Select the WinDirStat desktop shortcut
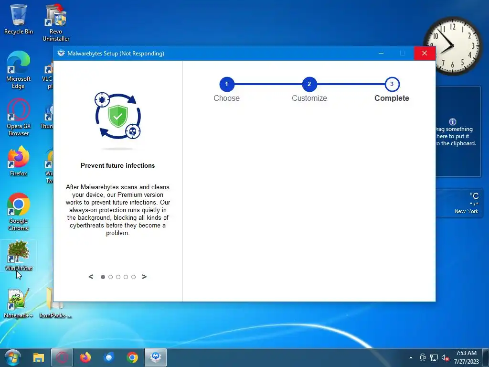The image size is (489, 367). click(x=19, y=256)
